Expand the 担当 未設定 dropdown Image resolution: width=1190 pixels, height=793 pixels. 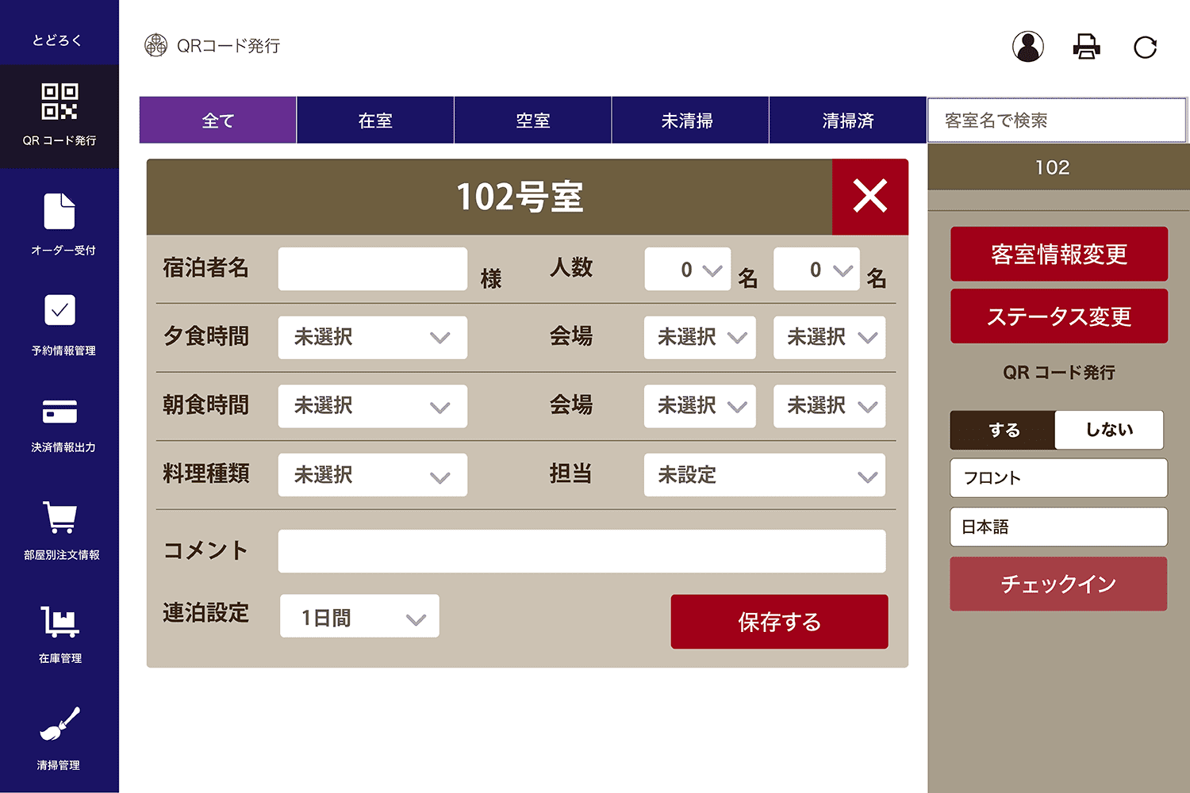pyautogui.click(x=764, y=475)
